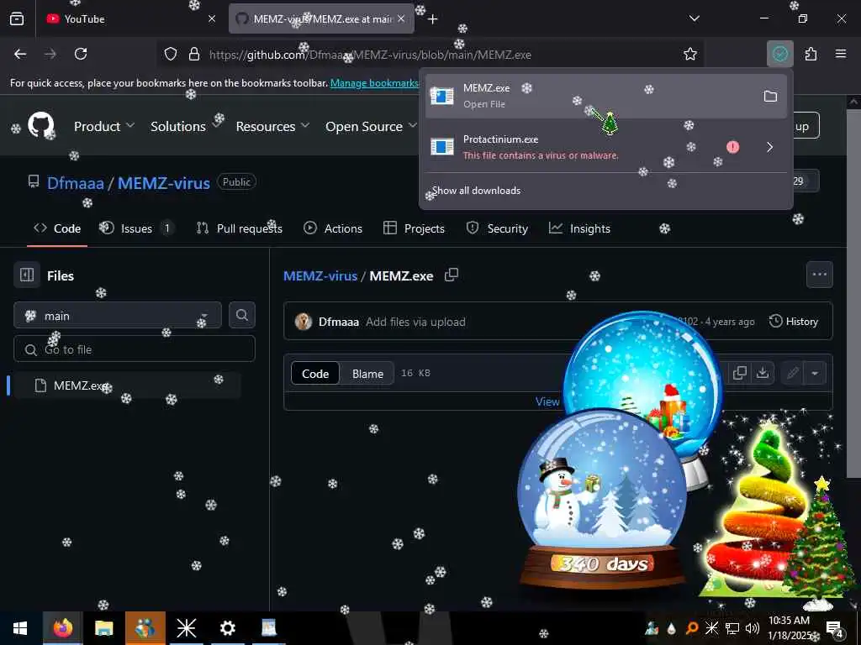Open Windows Start menu
Image resolution: width=861 pixels, height=645 pixels.
point(20,628)
